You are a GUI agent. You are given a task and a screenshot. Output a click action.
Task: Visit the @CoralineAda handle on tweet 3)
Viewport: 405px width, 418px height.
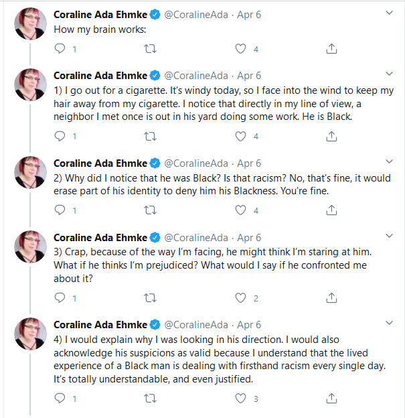pos(196,238)
